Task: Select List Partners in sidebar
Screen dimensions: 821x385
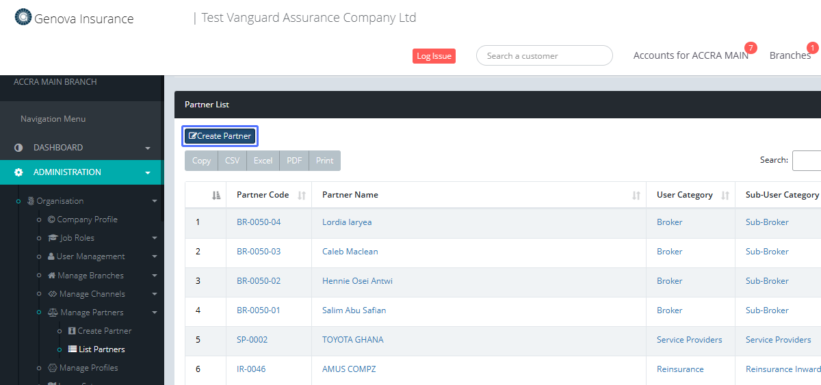Action: tap(101, 349)
